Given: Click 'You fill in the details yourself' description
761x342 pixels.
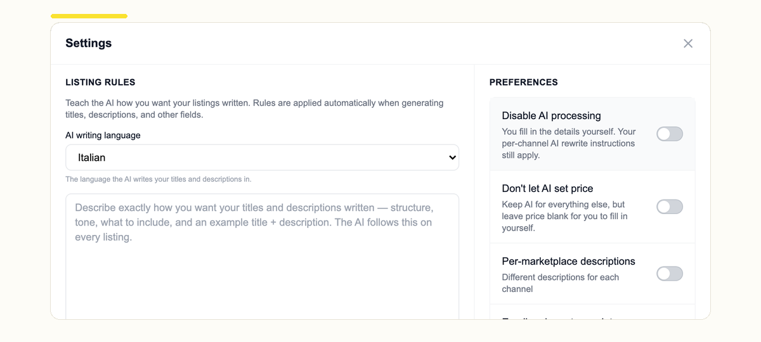Looking at the screenshot, I should coord(569,143).
